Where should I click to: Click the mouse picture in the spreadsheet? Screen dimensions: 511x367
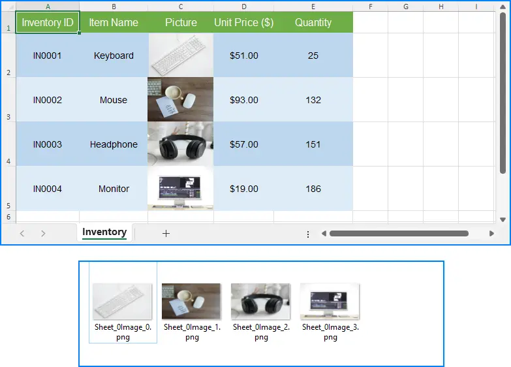pyautogui.click(x=181, y=99)
